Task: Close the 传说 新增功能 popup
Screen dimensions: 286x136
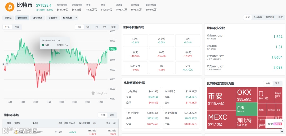Action: pyautogui.click(x=283, y=121)
